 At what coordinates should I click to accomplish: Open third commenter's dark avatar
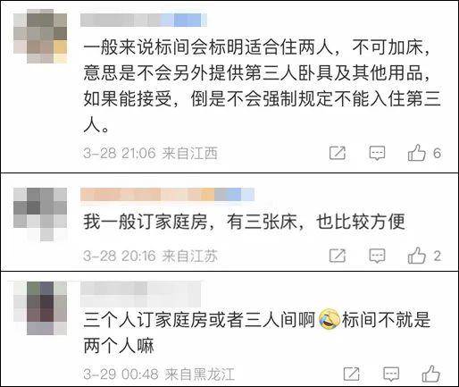tap(40, 308)
